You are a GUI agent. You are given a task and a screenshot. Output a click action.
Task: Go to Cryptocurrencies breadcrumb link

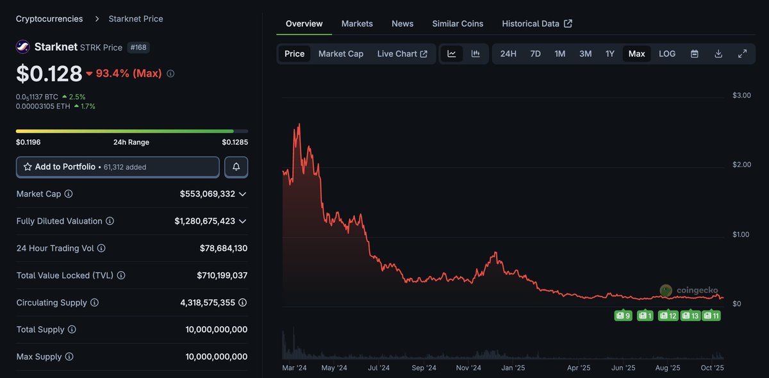coord(49,19)
